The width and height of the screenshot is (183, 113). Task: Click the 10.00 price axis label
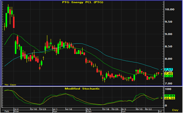170,10
